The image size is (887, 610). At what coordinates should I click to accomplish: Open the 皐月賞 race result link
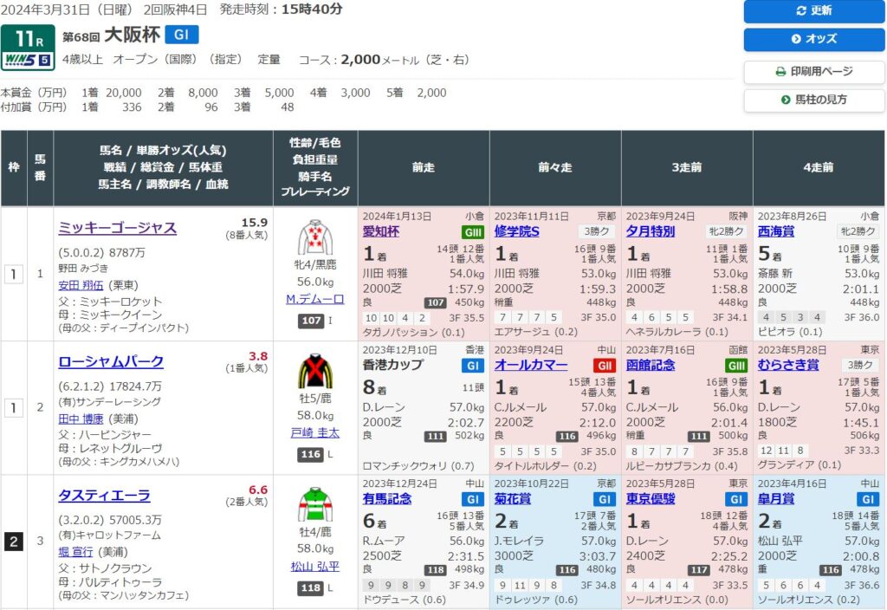(x=776, y=498)
